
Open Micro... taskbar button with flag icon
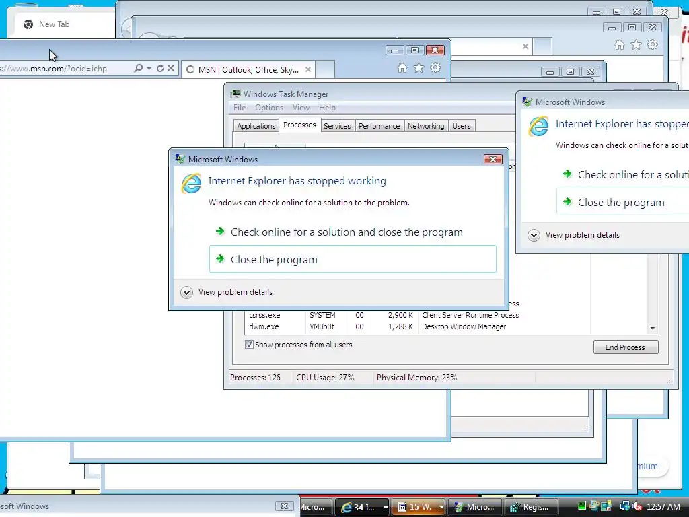[475, 507]
